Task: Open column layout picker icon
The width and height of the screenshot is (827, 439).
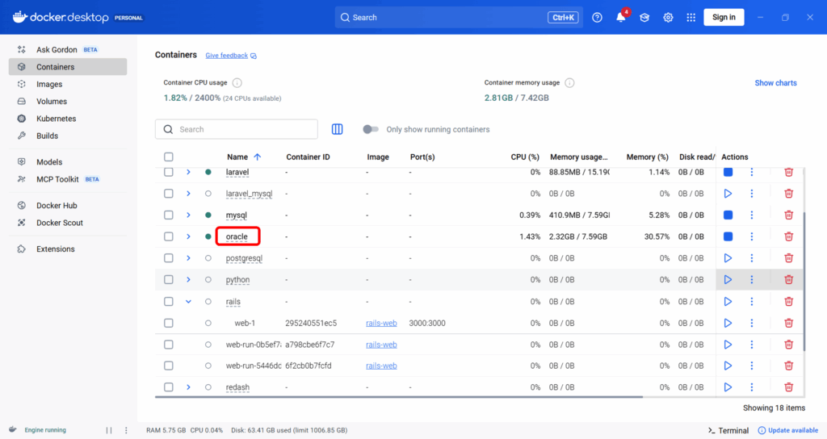Action: 338,129
